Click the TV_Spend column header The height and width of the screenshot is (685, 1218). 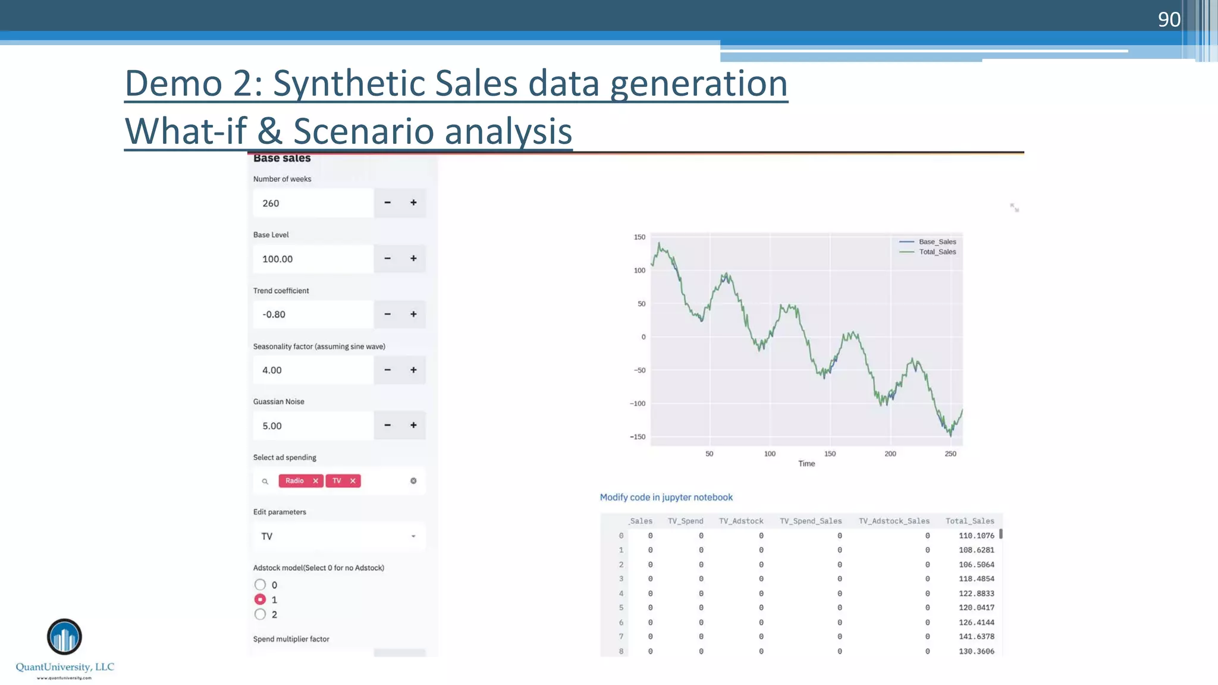[685, 521]
